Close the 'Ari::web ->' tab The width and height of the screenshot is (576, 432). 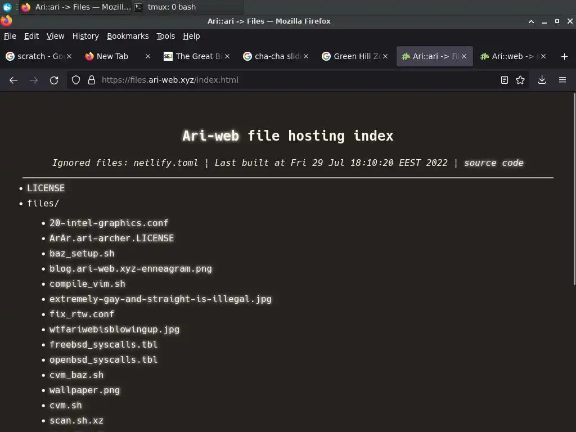pos(543,56)
